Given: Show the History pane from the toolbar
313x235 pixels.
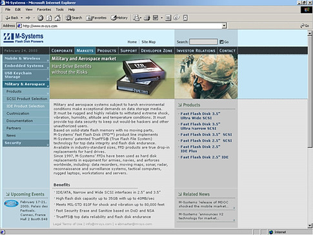Looking at the screenshot, I should coord(119,17).
